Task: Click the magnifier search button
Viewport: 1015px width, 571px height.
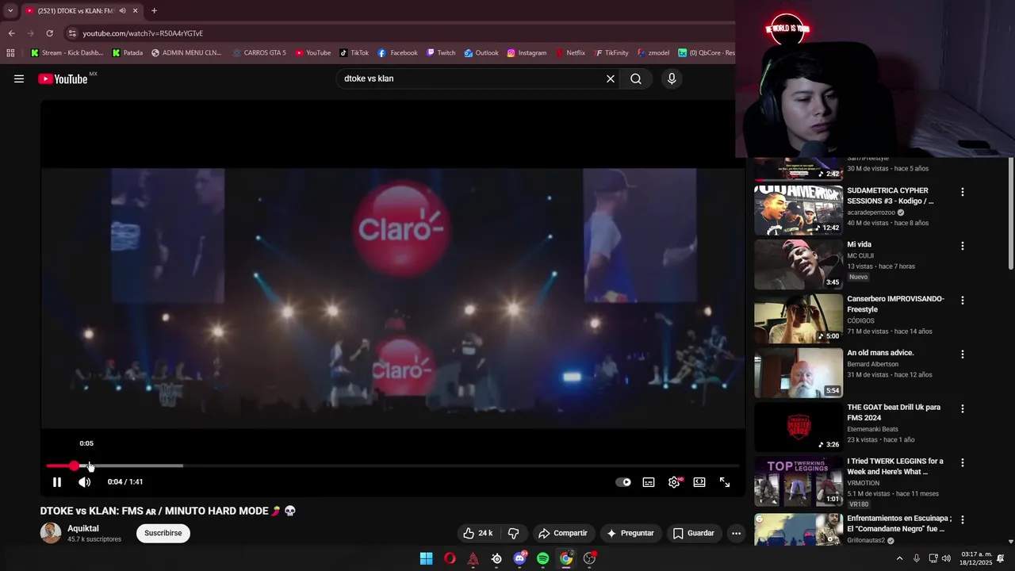Action: coord(636,79)
